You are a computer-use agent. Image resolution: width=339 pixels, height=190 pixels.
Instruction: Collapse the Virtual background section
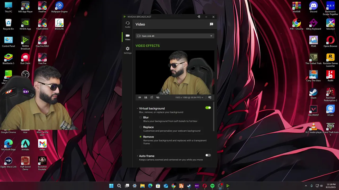137,108
